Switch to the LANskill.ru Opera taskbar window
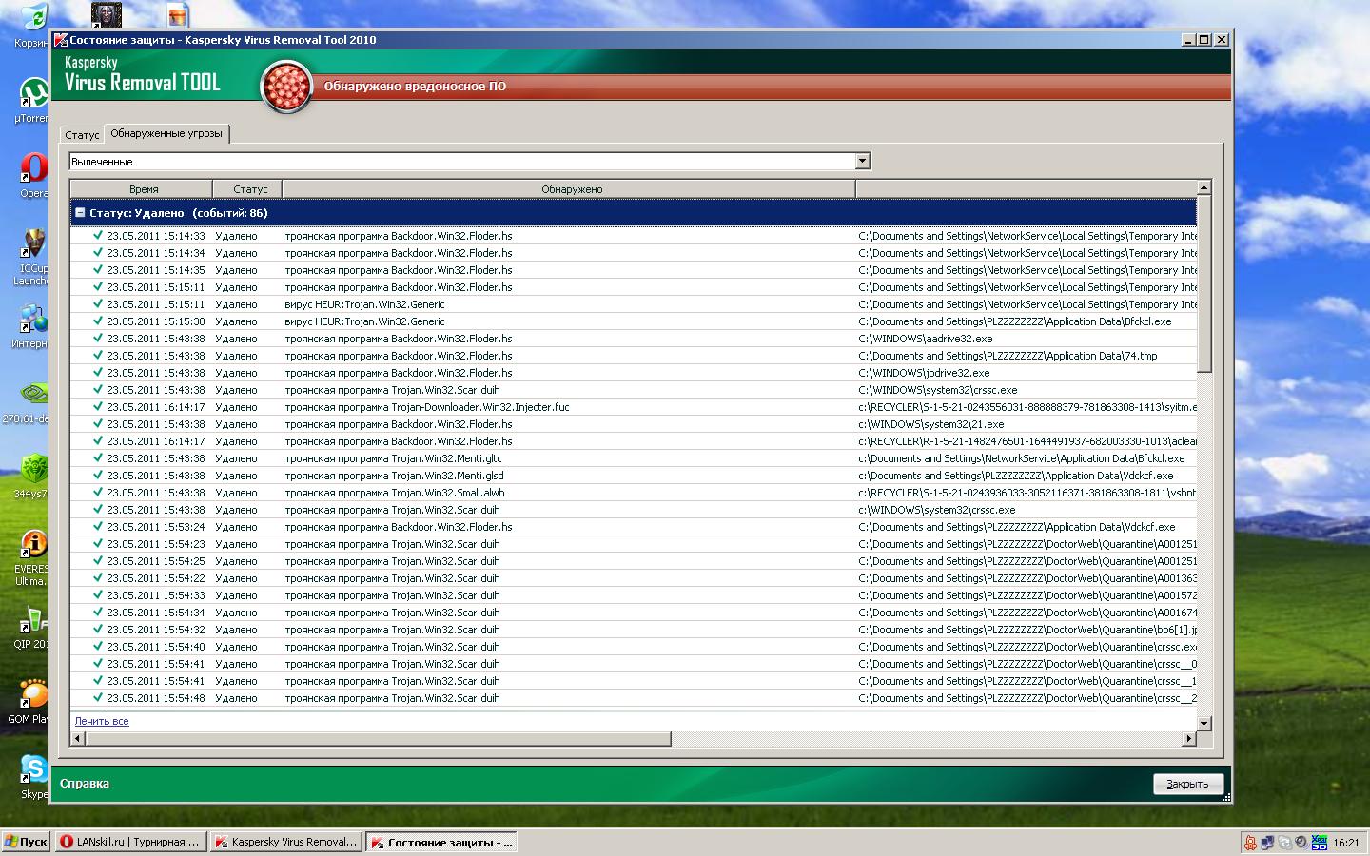Screen dimensions: 1370x856 coord(130,842)
